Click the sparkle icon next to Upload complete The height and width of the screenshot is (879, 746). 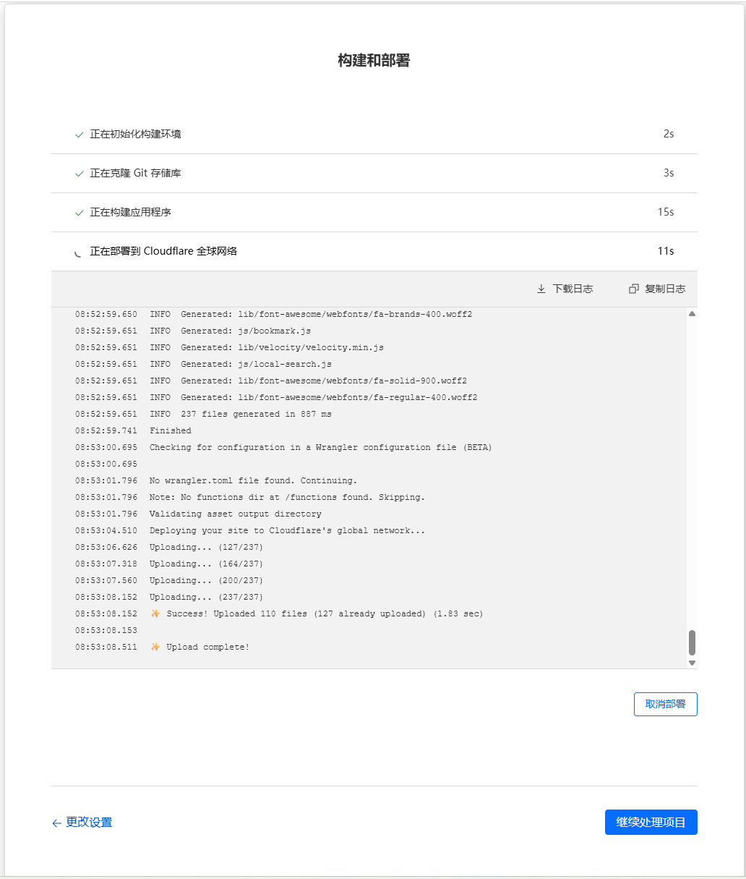(x=154, y=647)
